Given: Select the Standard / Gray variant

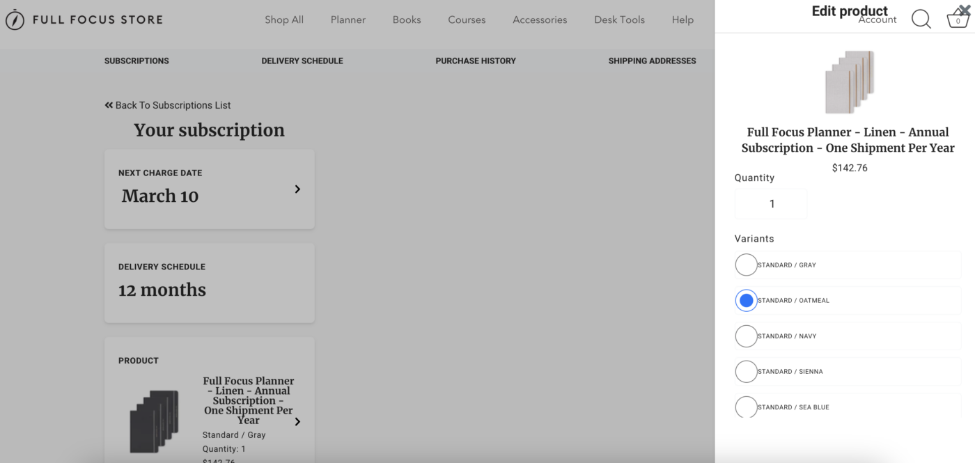Looking at the screenshot, I should point(746,265).
